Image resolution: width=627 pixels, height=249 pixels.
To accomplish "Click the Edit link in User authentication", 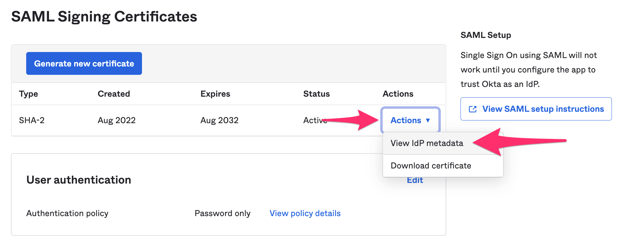I will pos(415,180).
